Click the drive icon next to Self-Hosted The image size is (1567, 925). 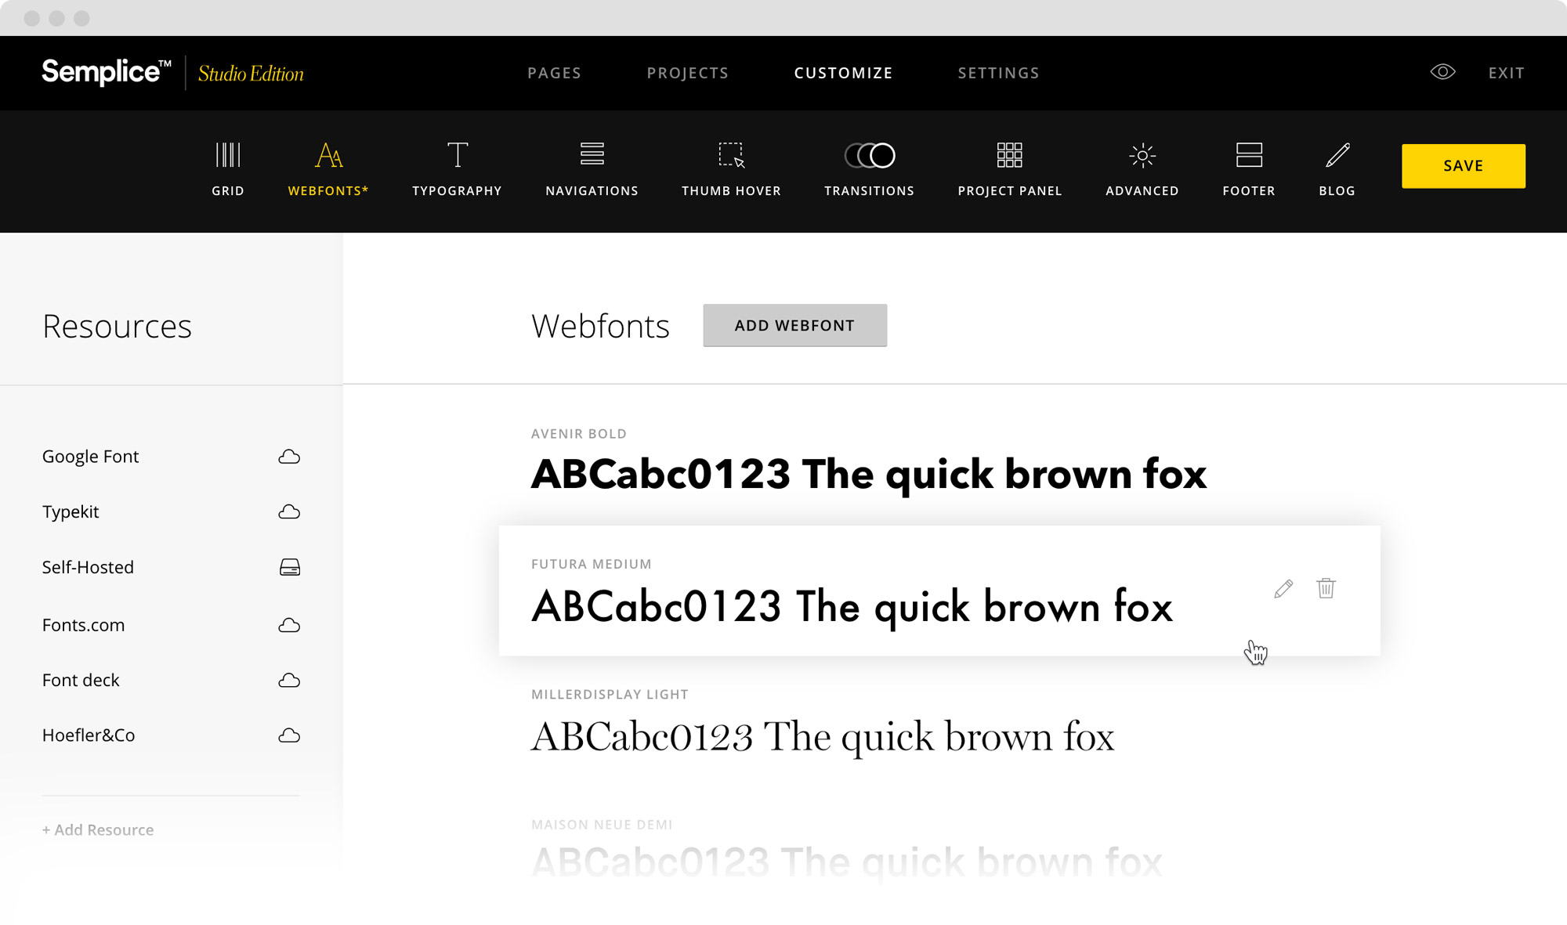(x=290, y=567)
